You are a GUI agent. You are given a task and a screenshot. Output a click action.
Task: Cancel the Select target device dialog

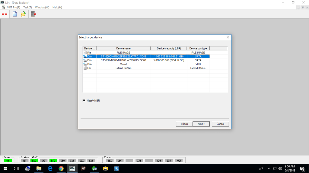coord(220,124)
